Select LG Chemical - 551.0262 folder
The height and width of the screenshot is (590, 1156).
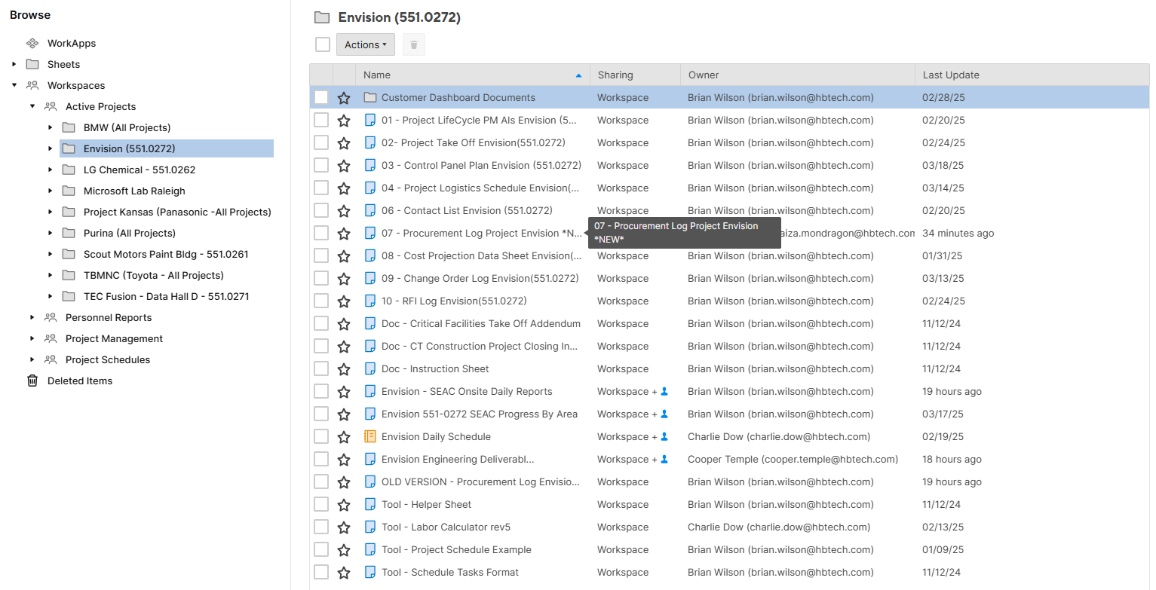(139, 170)
